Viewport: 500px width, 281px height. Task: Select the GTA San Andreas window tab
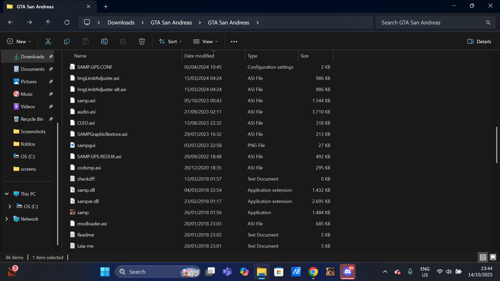[x=49, y=7]
